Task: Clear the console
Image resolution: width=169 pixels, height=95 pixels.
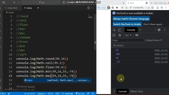Action: [120, 35]
